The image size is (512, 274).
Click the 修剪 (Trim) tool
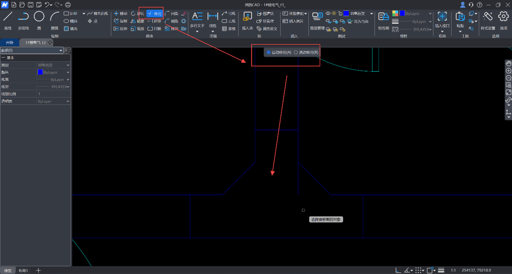pyautogui.click(x=155, y=14)
